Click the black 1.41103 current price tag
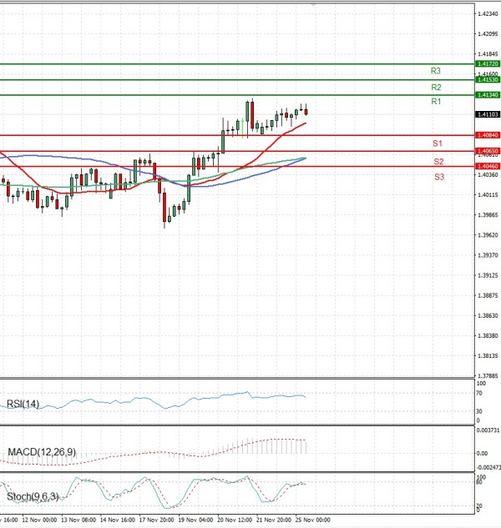 (x=487, y=114)
